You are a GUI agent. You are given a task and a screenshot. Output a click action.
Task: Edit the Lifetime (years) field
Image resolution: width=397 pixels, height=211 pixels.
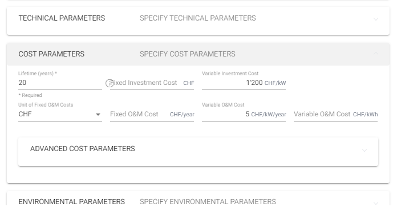(x=60, y=83)
